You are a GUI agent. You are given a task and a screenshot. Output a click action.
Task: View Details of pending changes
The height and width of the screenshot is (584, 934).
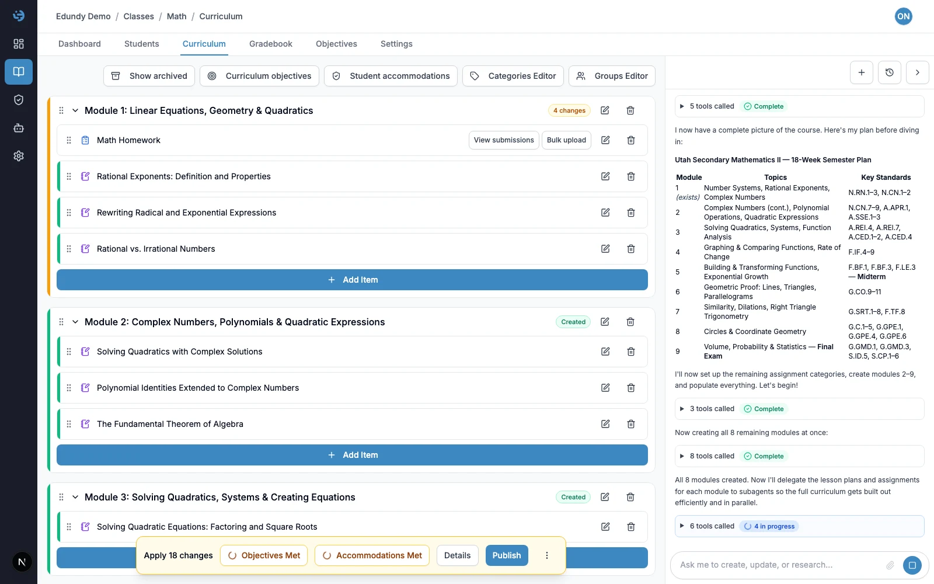tap(457, 555)
